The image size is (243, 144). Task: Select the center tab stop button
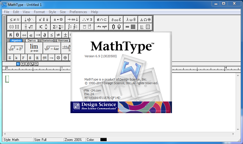(x=23, y=64)
